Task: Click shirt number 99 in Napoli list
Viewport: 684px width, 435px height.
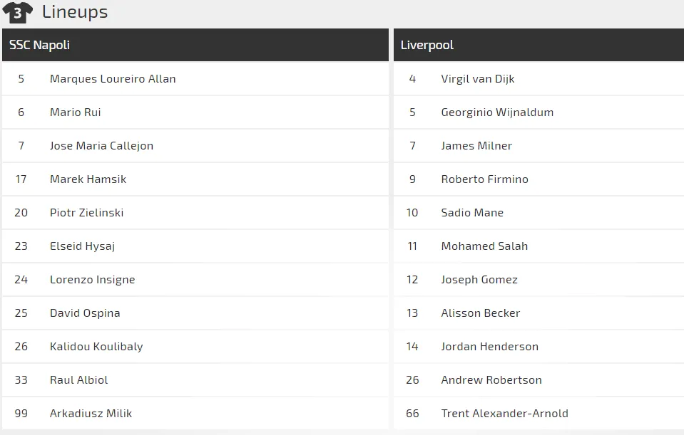Action: (21, 414)
